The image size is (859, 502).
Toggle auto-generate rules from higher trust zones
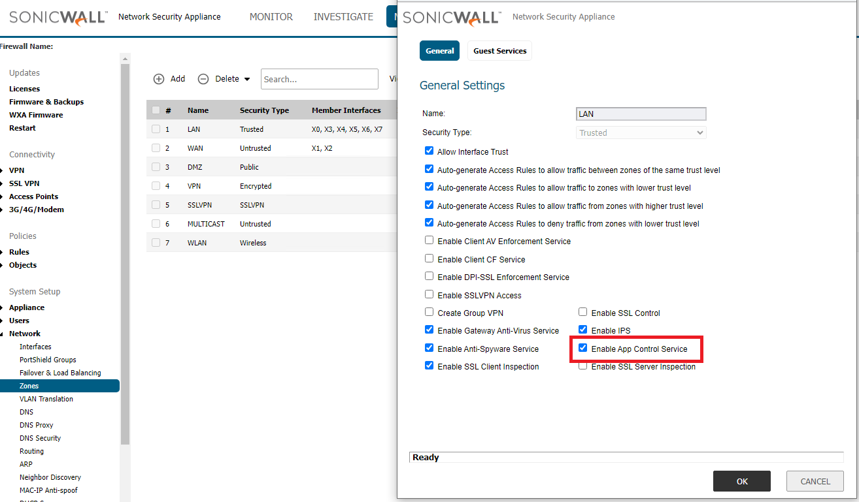coord(429,205)
